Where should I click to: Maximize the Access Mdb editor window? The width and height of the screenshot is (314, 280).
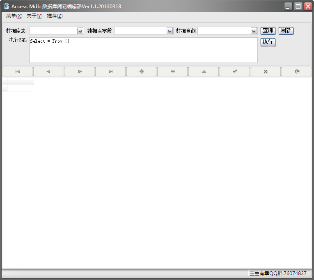point(298,7)
